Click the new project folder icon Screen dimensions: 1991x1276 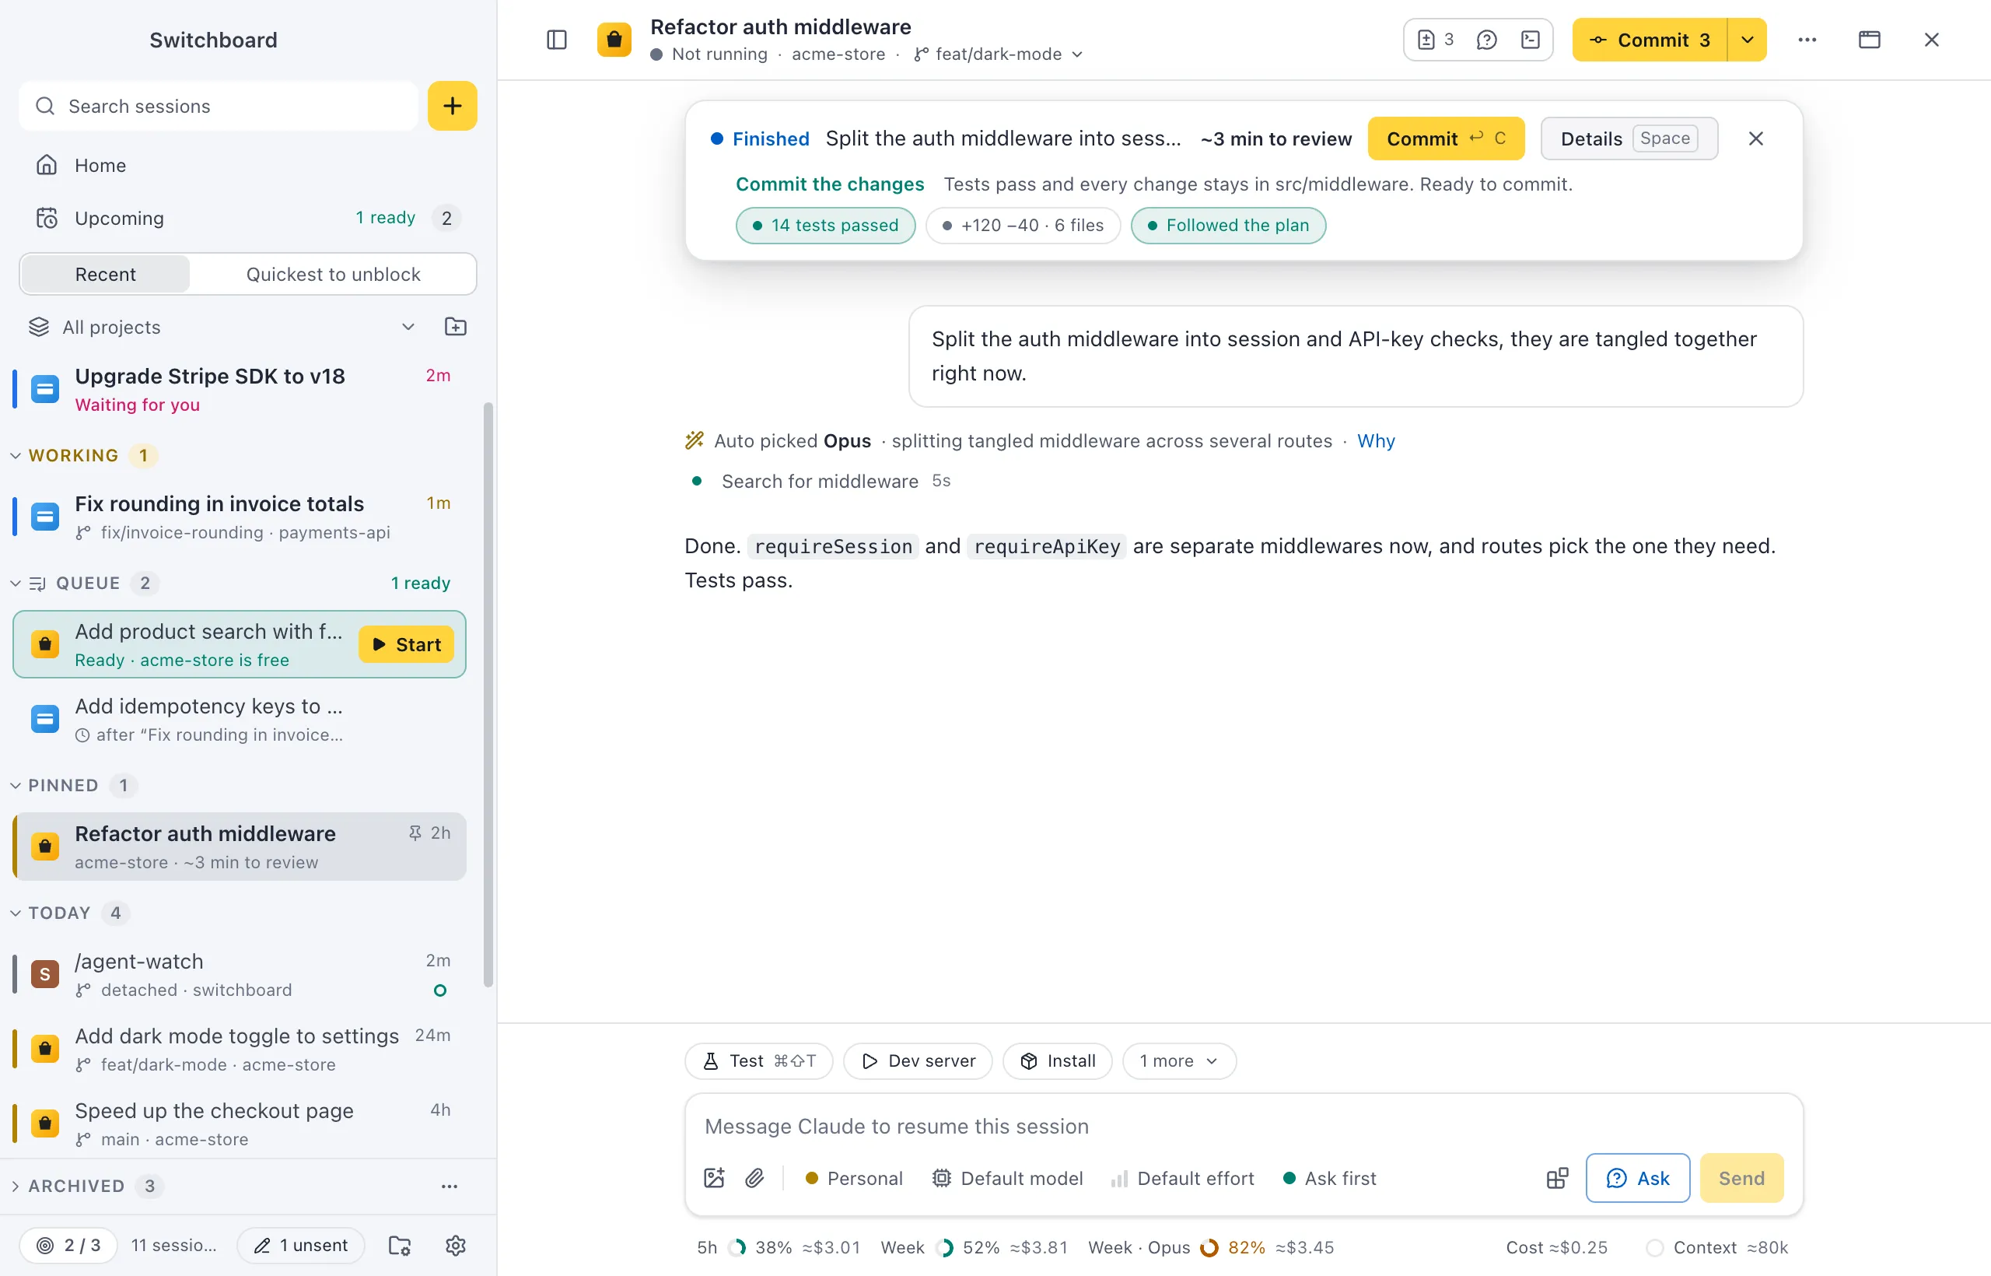coord(456,327)
